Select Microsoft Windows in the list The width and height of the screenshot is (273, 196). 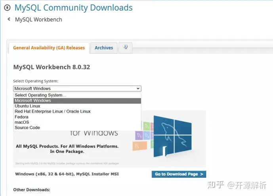coord(77,101)
